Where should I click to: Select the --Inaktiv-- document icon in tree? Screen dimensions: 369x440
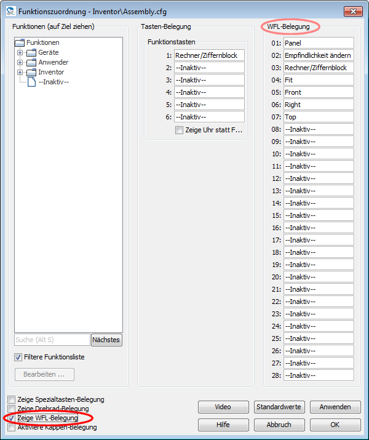(31, 82)
